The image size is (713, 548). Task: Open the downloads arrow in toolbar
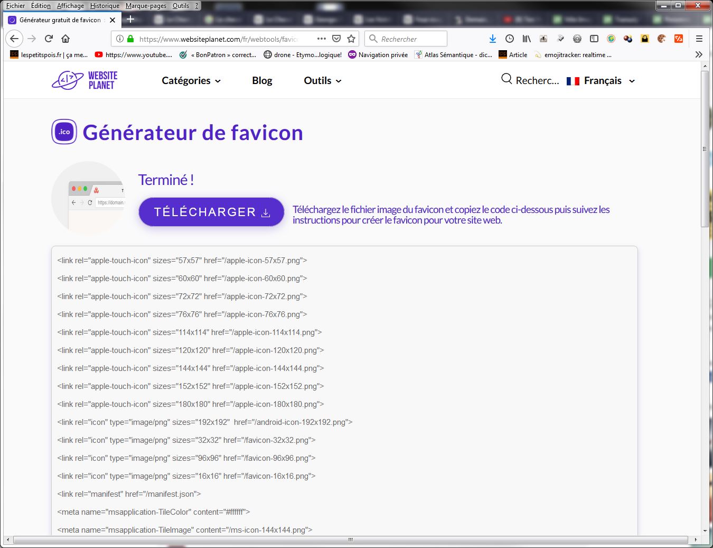click(492, 39)
